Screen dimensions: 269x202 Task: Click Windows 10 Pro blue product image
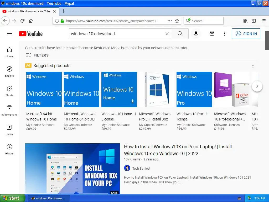click(x=194, y=89)
